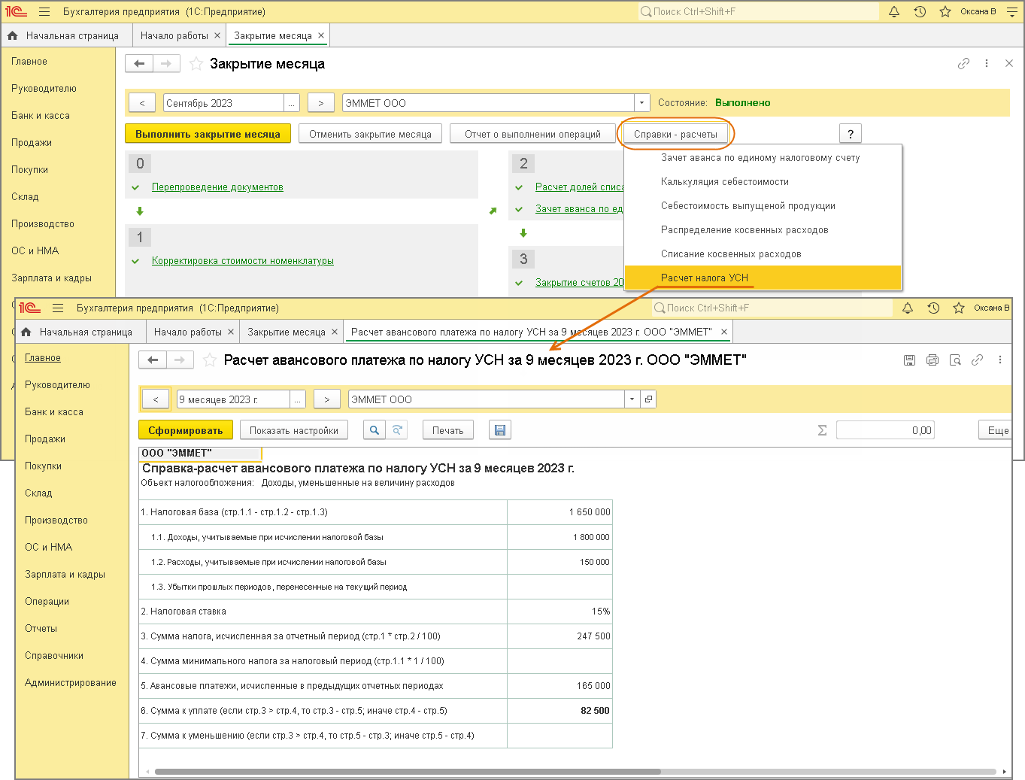
Task: Open favorites star in front window title bar
Action: pos(959,308)
